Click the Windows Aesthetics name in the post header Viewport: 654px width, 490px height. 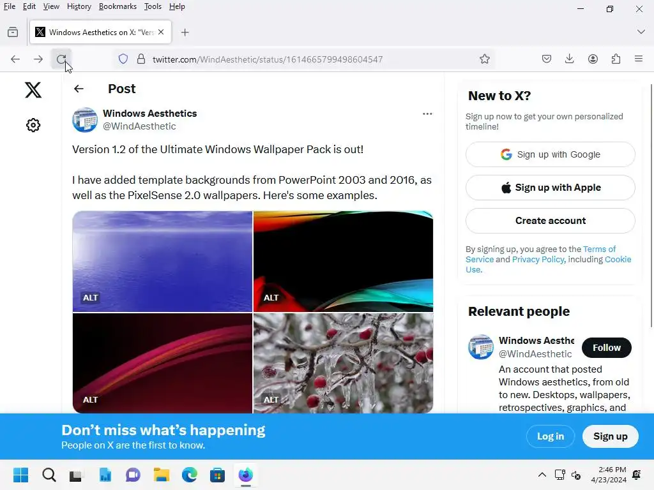click(x=149, y=114)
